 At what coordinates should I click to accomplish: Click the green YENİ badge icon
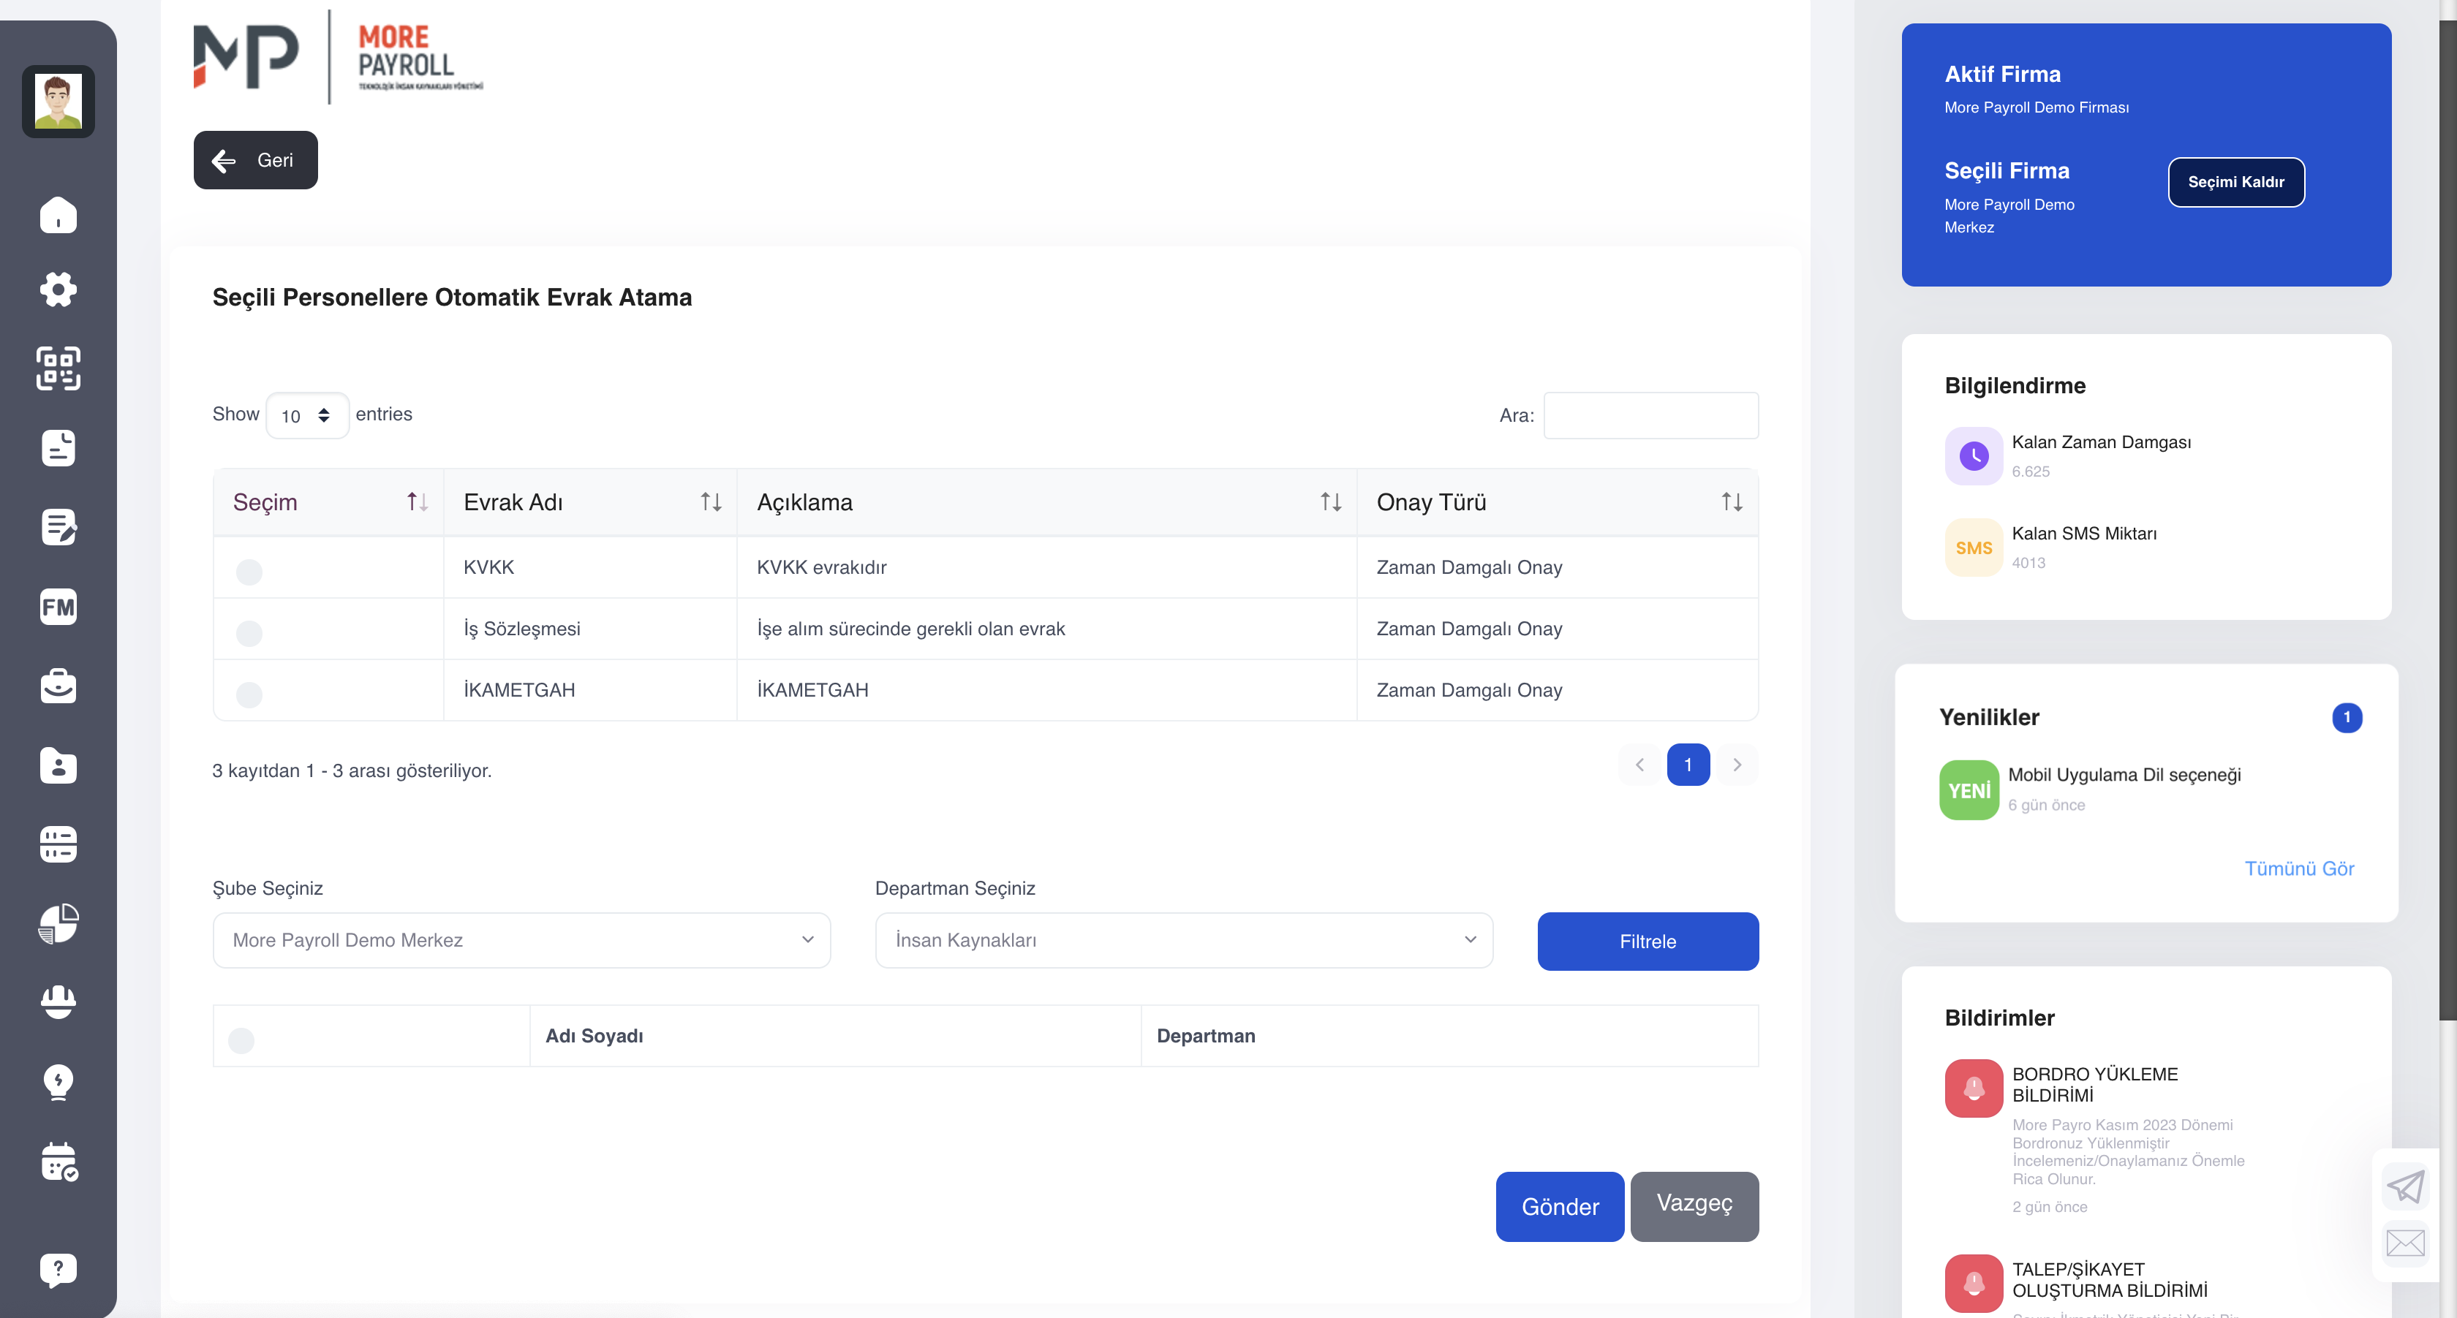[1969, 789]
